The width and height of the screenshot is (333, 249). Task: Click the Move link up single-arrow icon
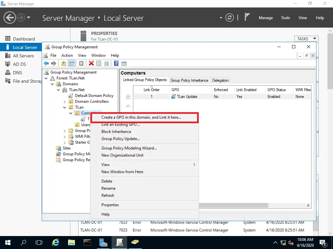pyautogui.click(x=128, y=105)
